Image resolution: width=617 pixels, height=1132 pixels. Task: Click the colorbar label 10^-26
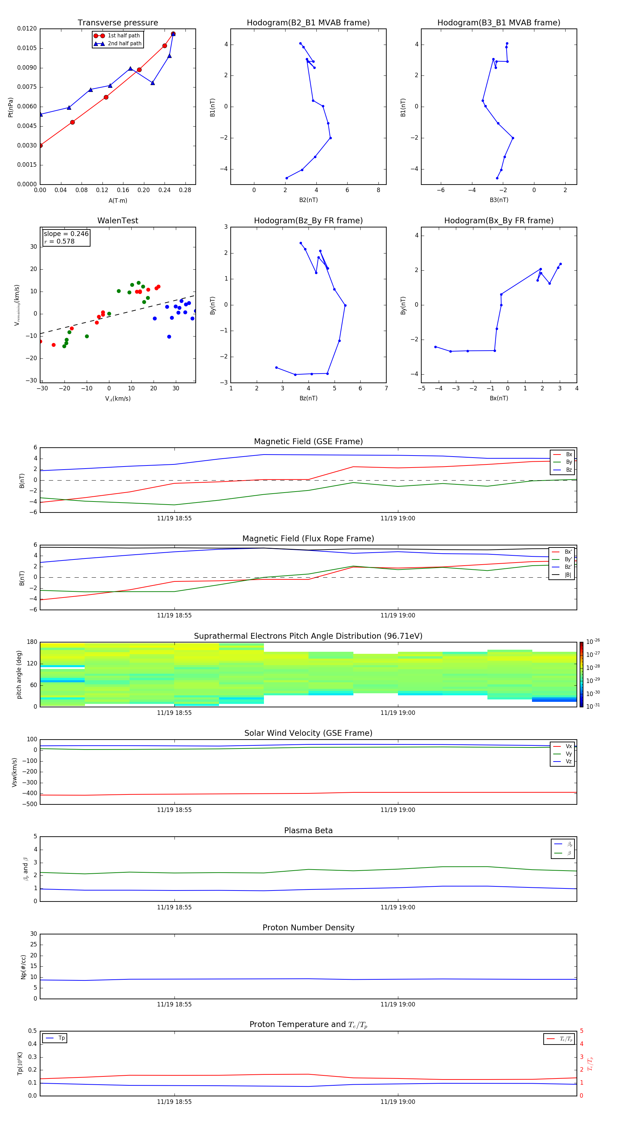593,641
